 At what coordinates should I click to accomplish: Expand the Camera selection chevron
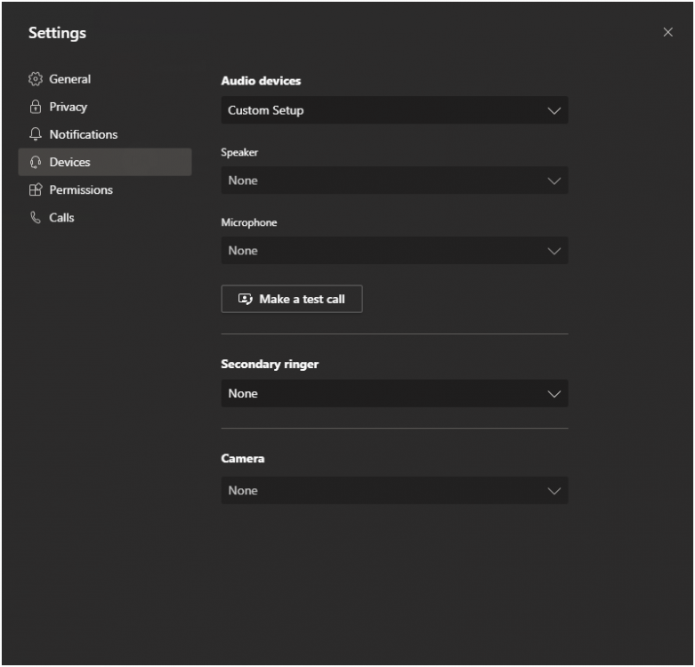click(x=554, y=490)
